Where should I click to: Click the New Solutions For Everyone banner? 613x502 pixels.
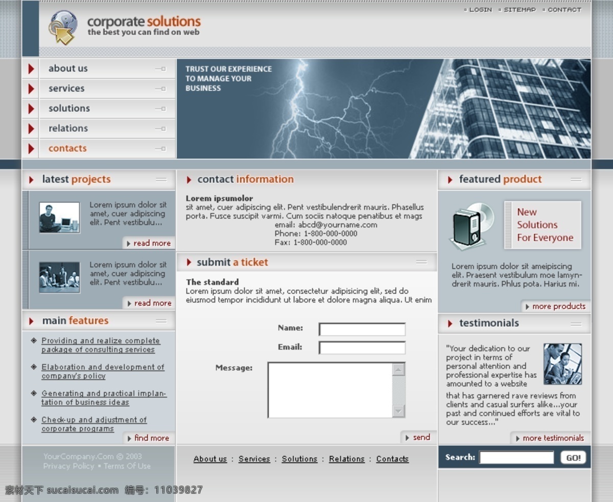[x=543, y=225]
